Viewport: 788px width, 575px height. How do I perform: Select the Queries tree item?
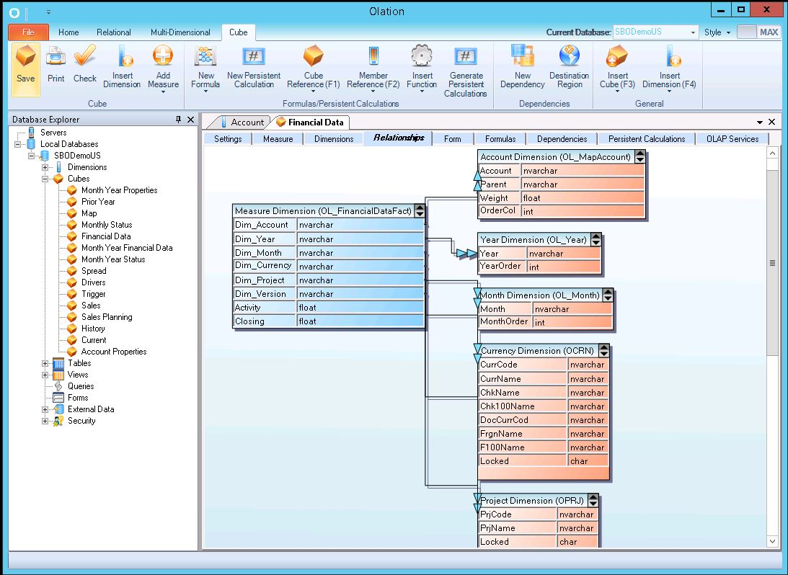[81, 387]
